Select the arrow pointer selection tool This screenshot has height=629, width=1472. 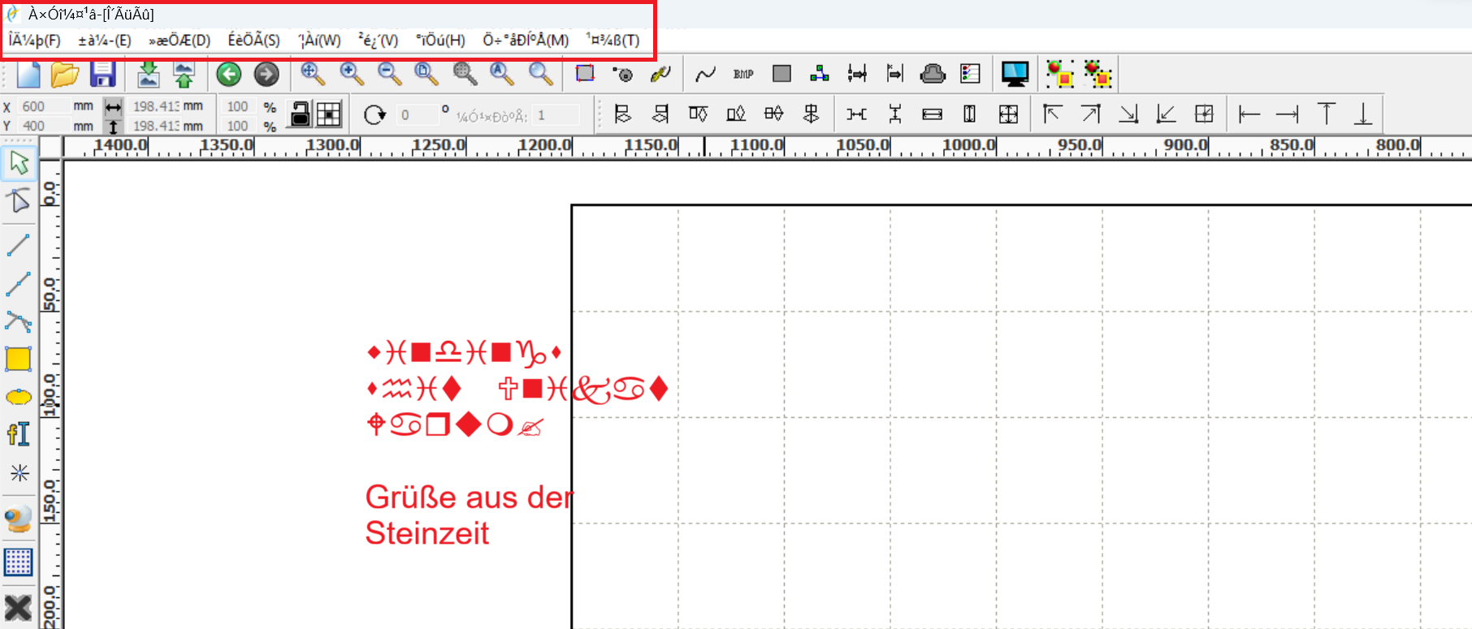coord(19,163)
